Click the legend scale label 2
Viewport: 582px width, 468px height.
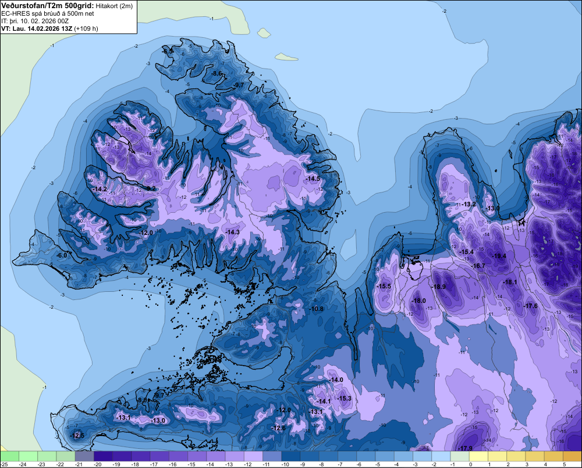[508, 465]
